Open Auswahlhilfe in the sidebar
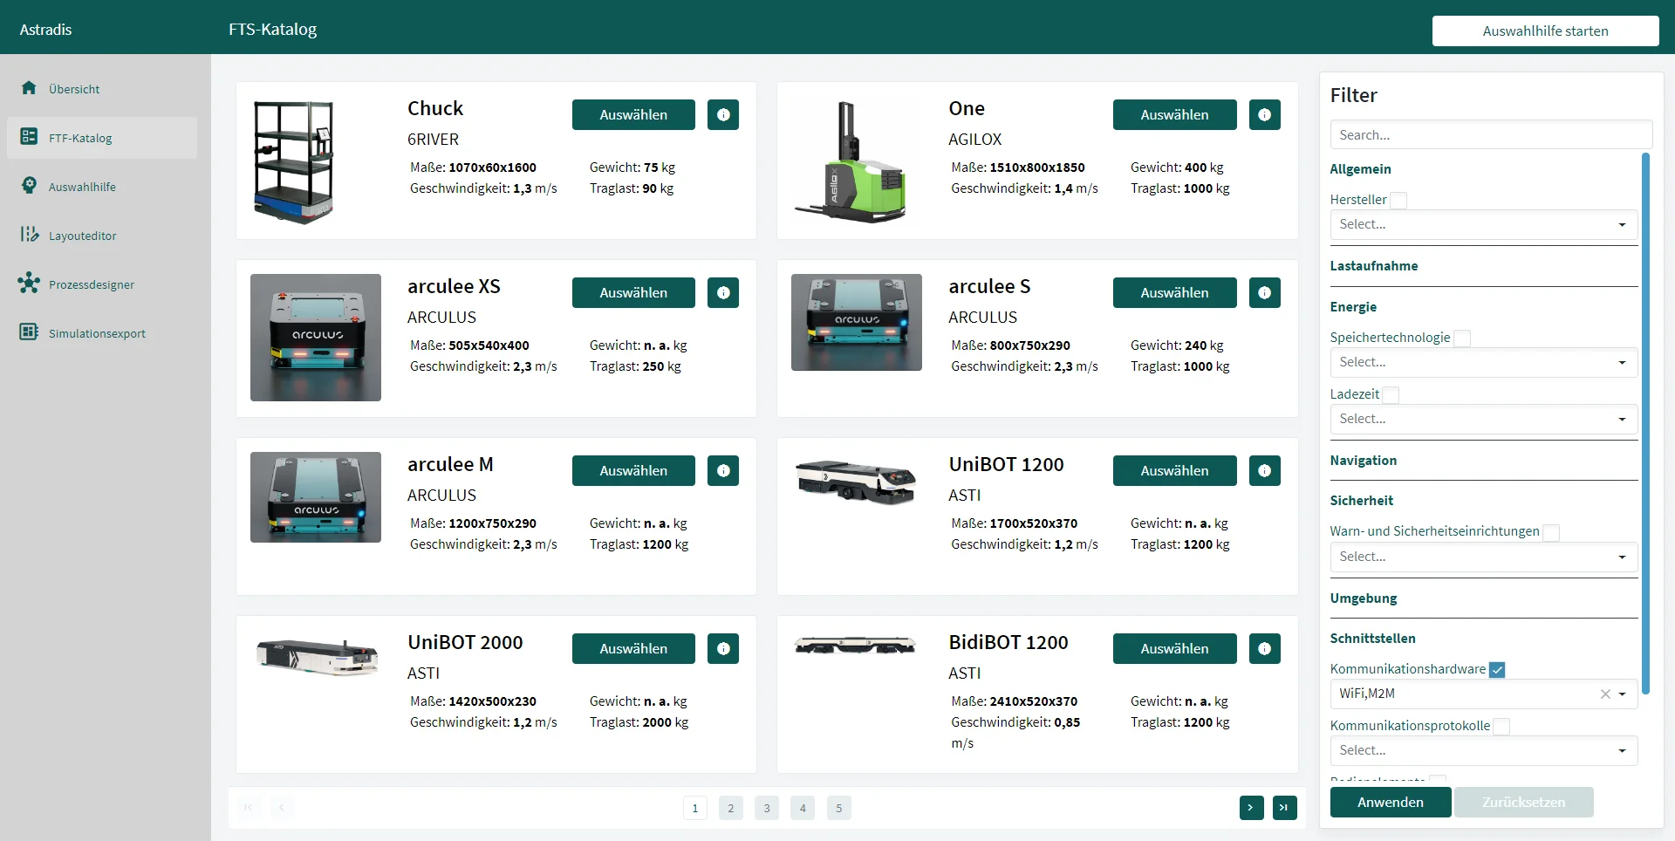Screen dimensions: 1675x841 tap(82, 187)
